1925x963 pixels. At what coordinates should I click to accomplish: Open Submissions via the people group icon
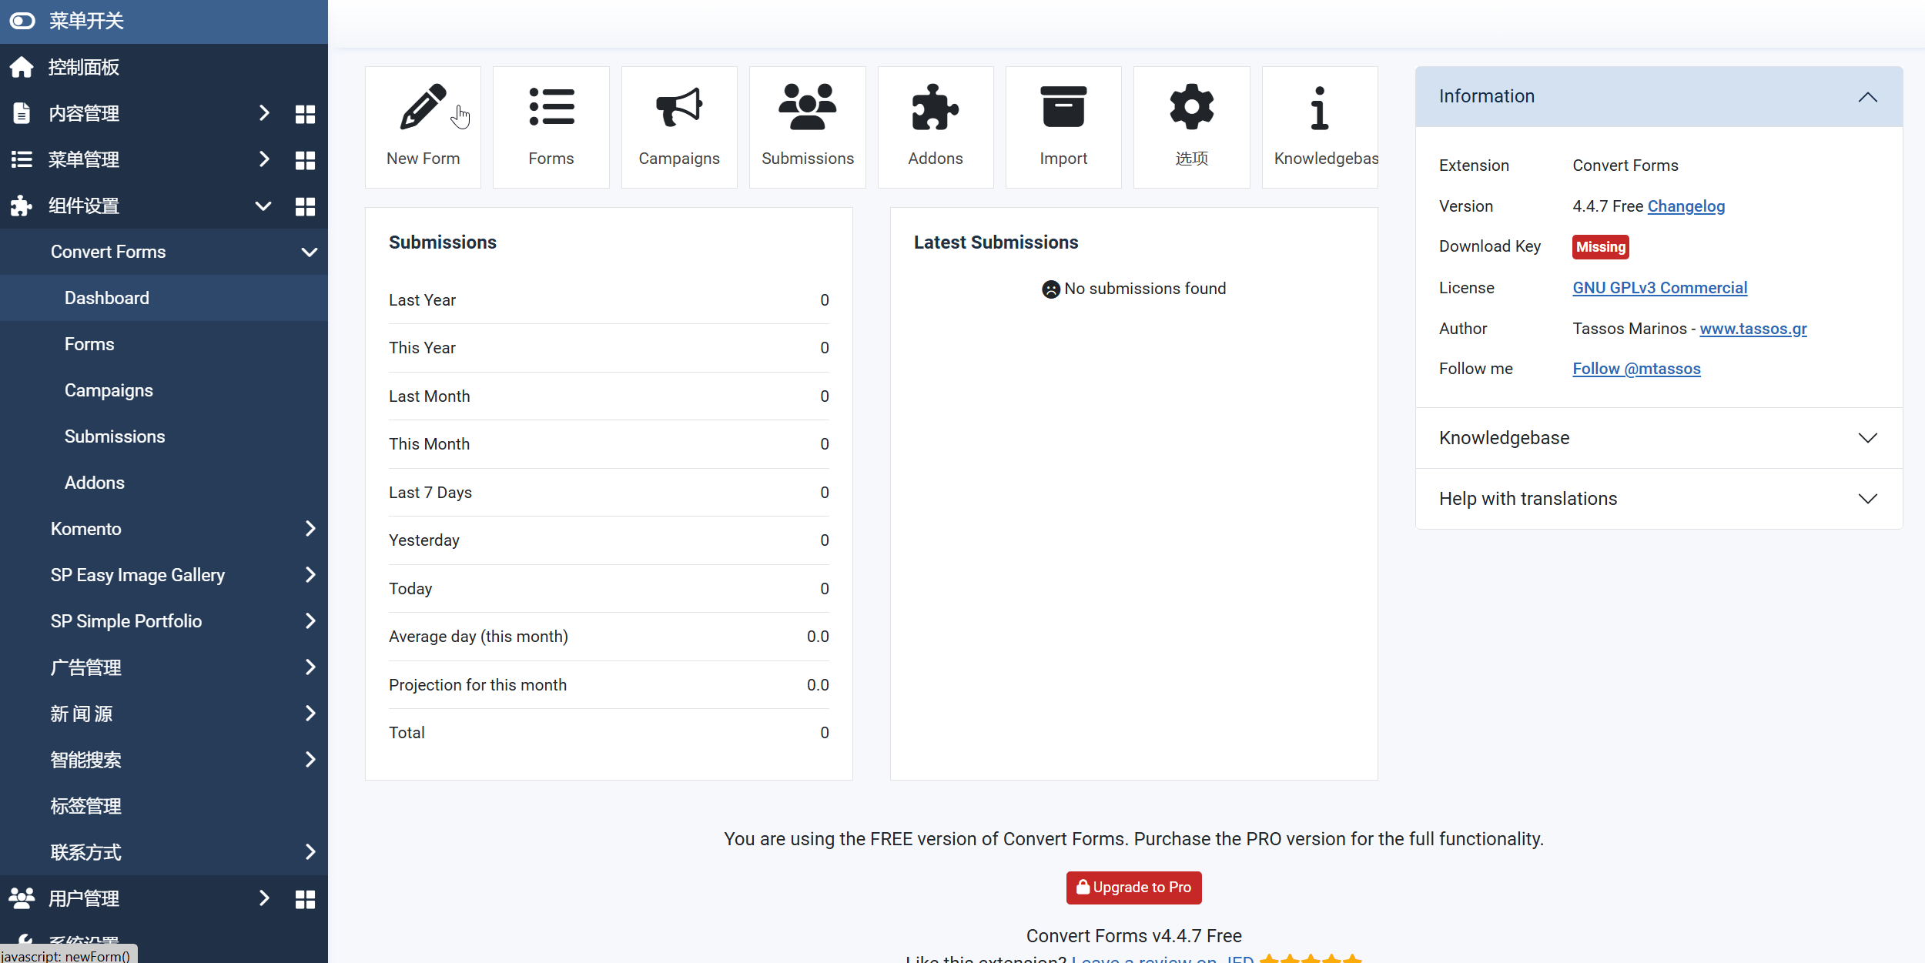click(x=807, y=108)
